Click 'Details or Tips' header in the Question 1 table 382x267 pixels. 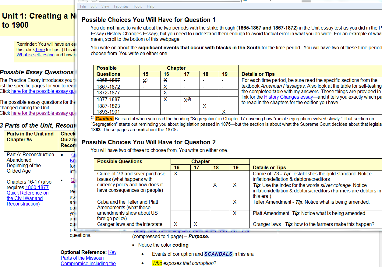[258, 74]
